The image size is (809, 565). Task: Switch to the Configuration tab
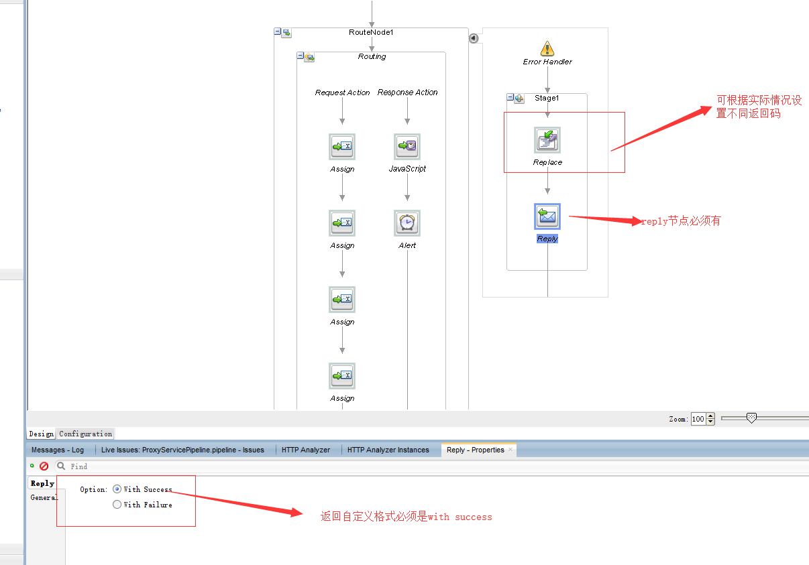(x=86, y=434)
